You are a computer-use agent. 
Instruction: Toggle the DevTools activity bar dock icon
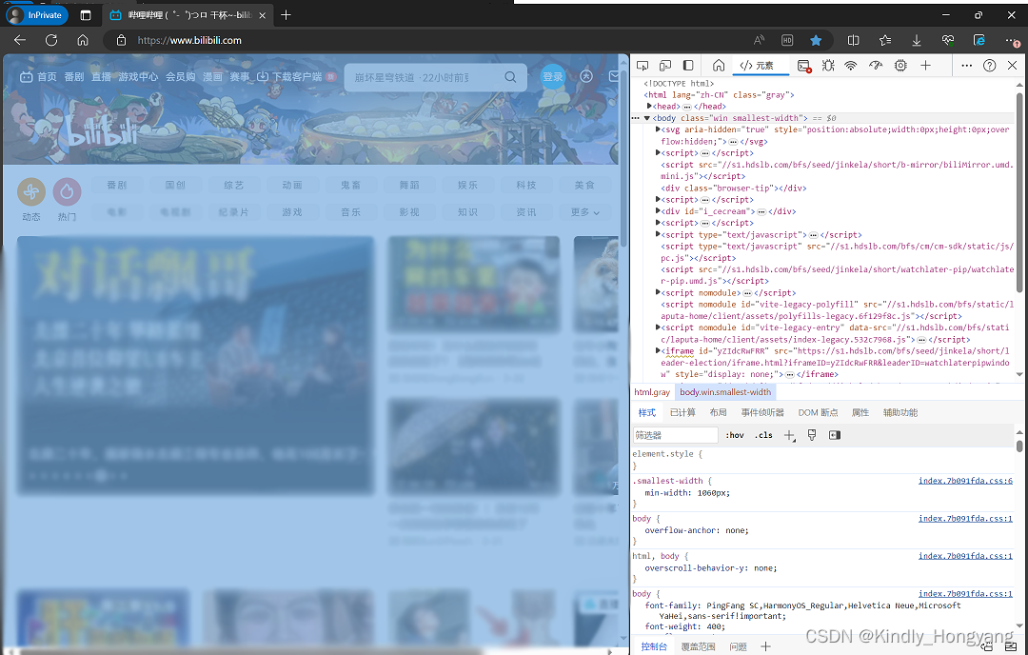688,66
